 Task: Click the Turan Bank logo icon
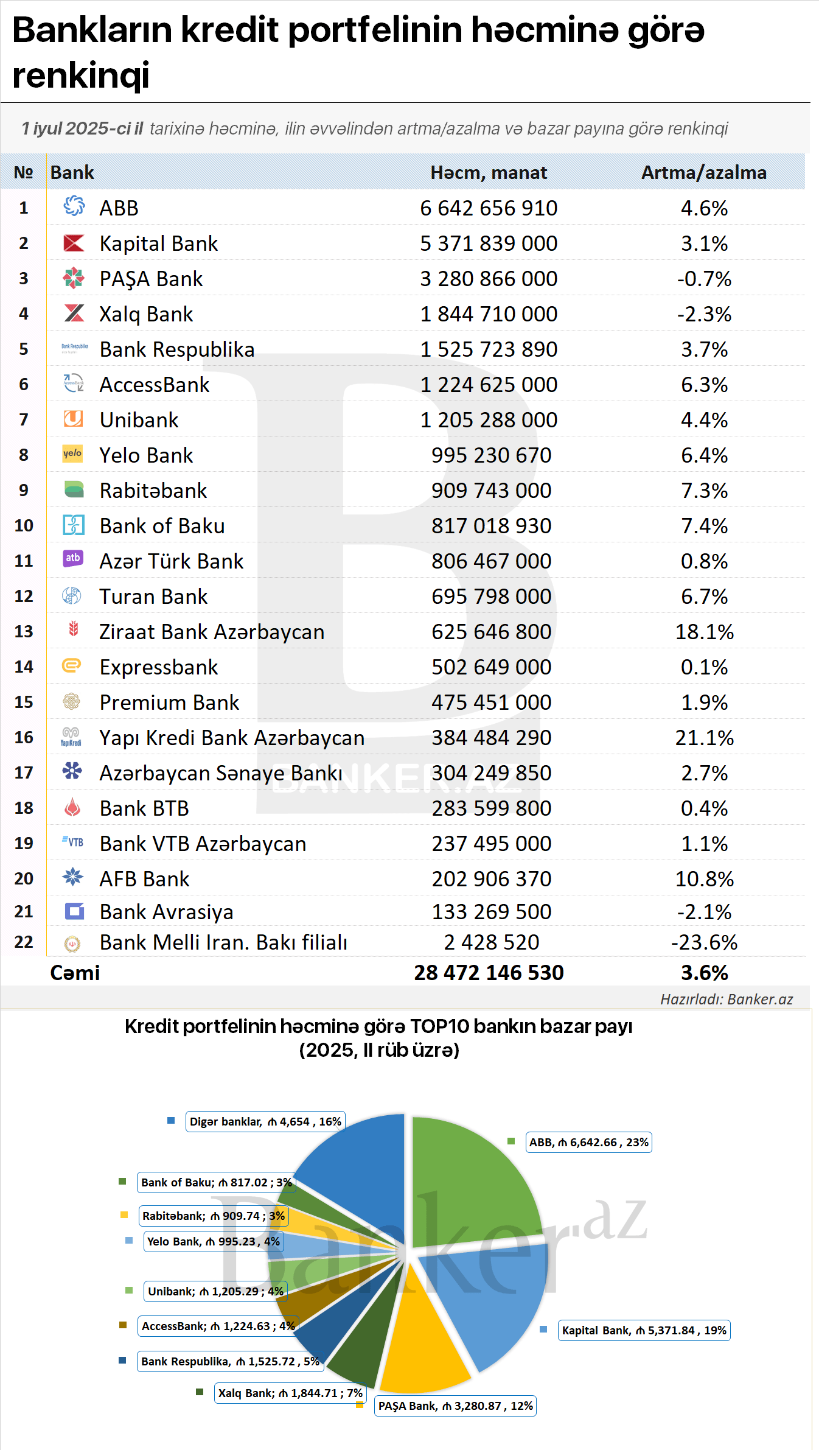(72, 595)
